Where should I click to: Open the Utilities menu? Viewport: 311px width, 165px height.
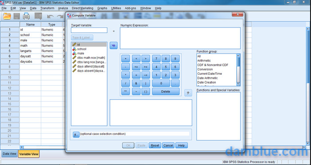coord(116,8)
